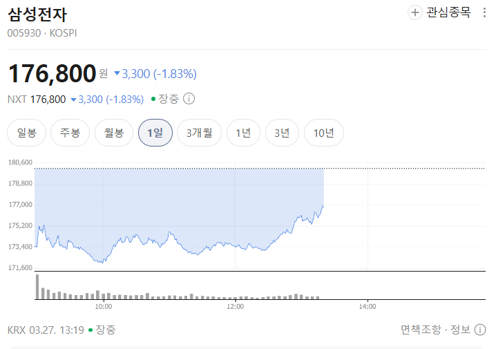Select the 일봉 daily candle tab
Viewport: 496px width, 349px height.
coord(27,133)
